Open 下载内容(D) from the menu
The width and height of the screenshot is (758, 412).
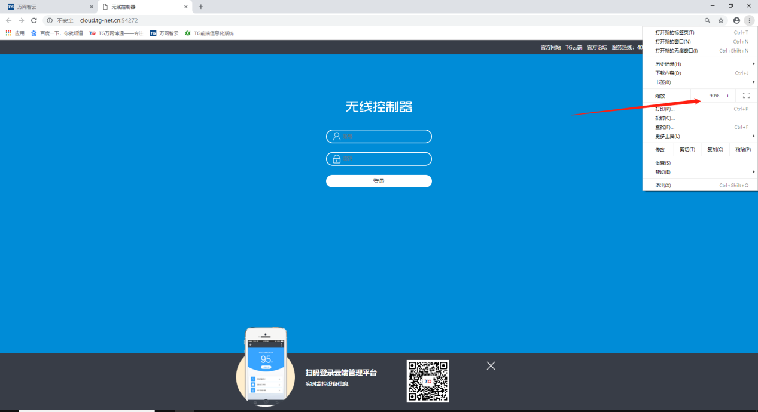point(700,73)
